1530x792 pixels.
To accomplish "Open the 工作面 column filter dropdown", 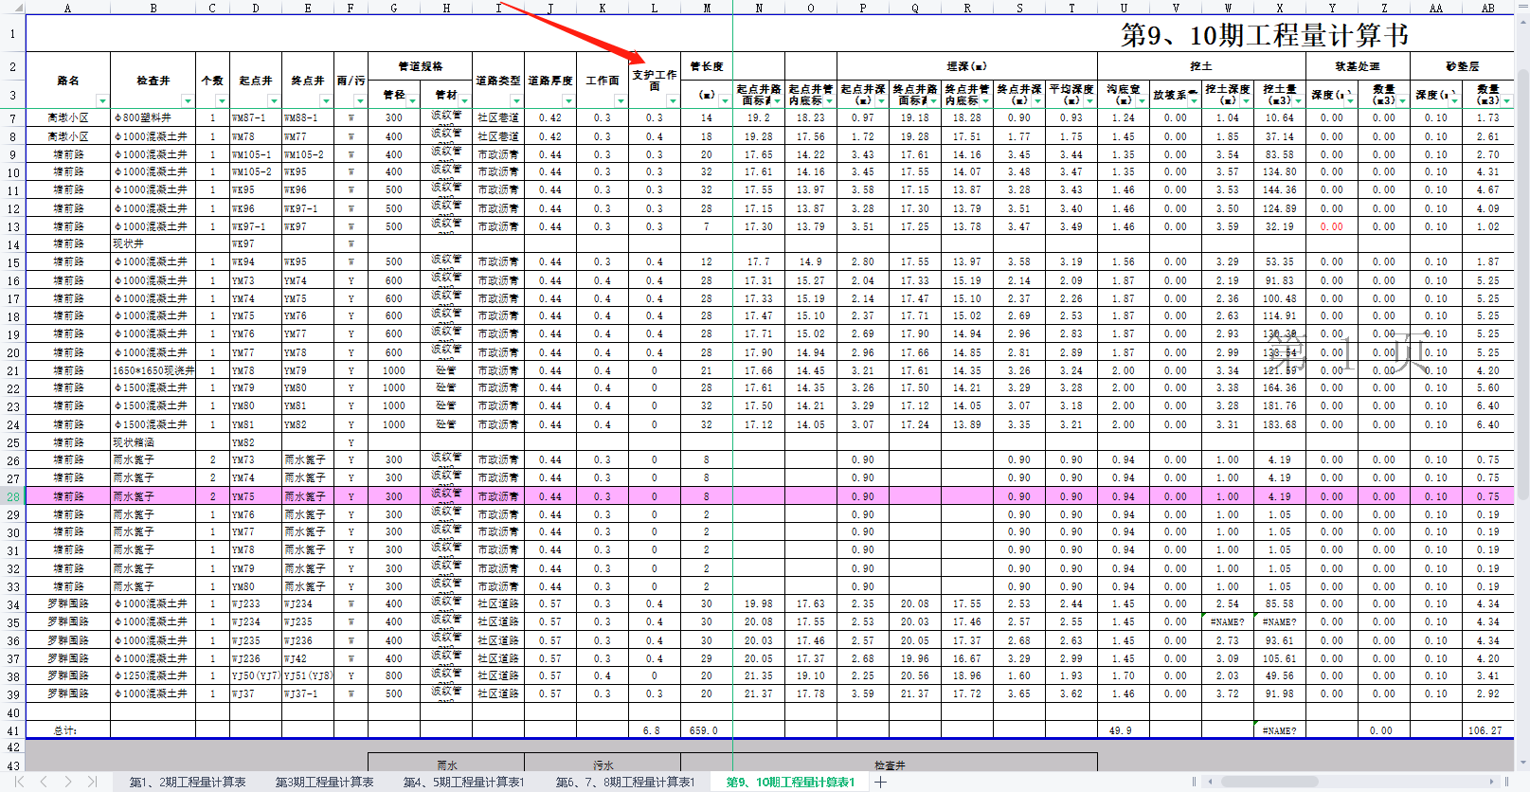I will click(621, 100).
